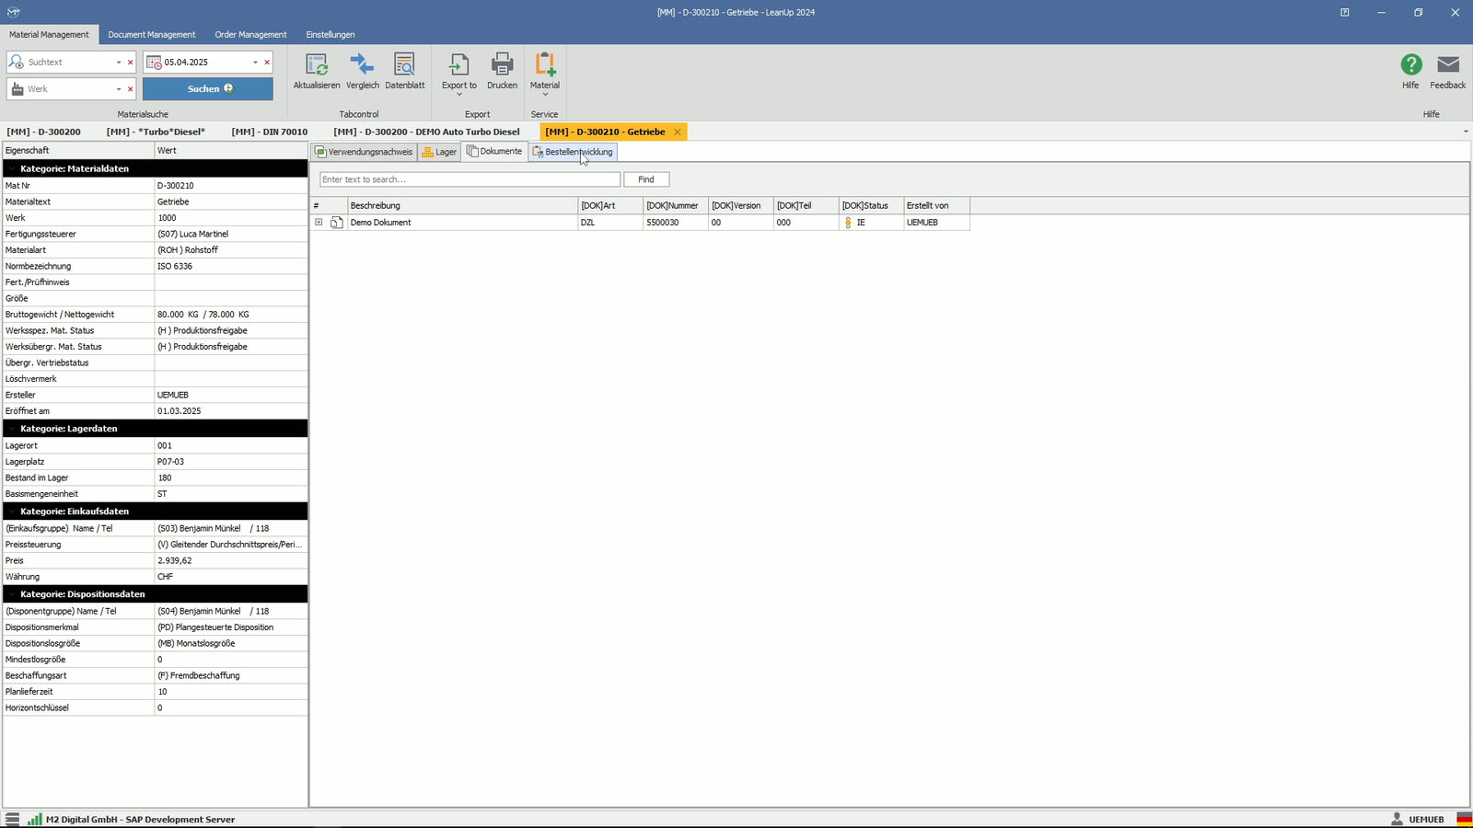The height and width of the screenshot is (828, 1473).
Task: Sort by the [DOK]Nummer column header
Action: pyautogui.click(x=676, y=206)
